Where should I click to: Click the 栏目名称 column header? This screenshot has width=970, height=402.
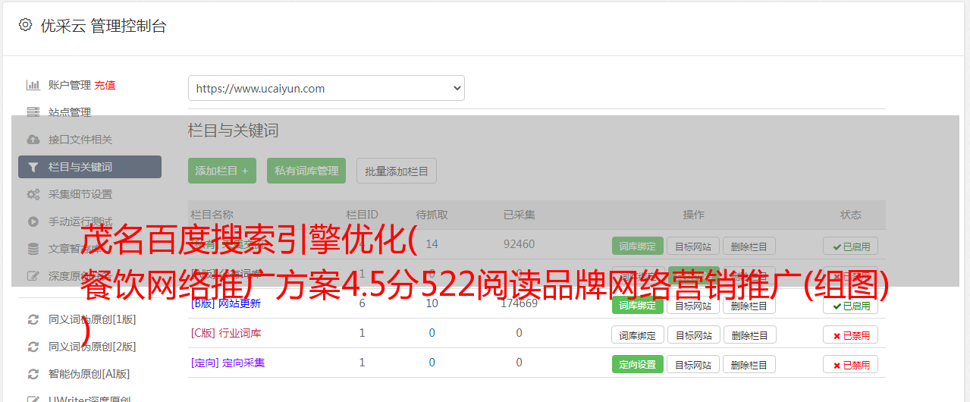coord(212,215)
